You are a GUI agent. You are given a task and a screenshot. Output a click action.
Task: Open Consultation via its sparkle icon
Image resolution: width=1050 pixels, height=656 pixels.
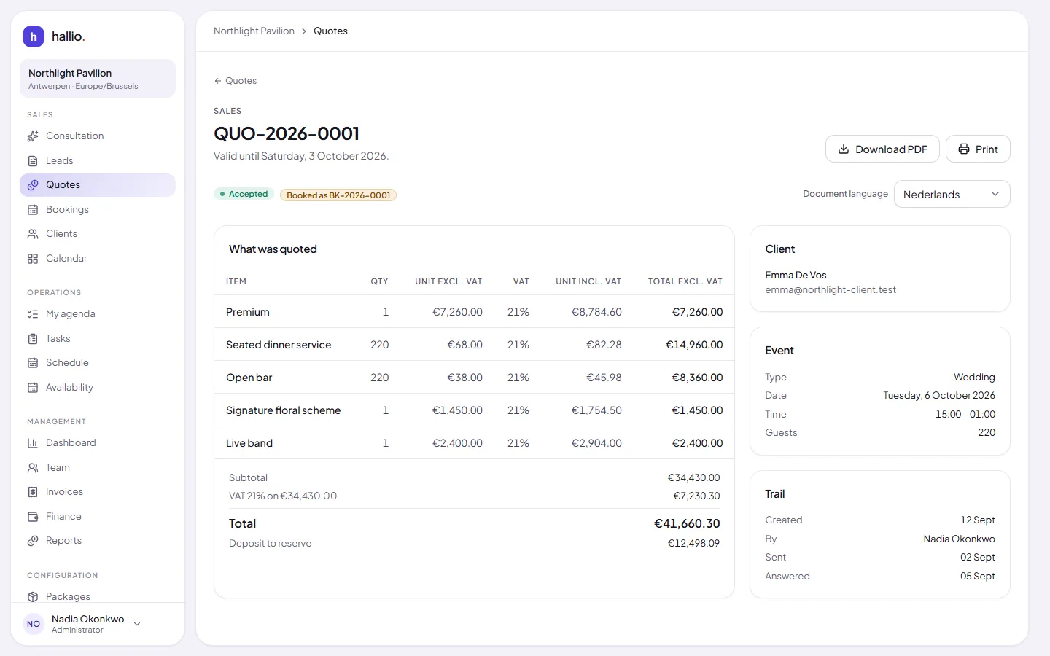(x=33, y=136)
